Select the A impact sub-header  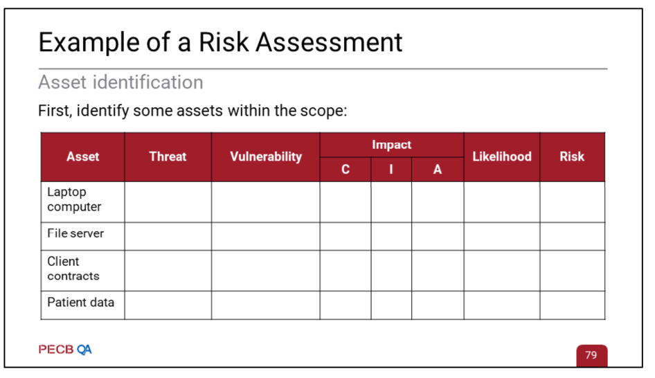pos(438,170)
